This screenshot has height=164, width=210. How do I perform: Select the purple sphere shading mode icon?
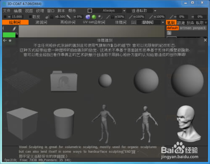88,17
